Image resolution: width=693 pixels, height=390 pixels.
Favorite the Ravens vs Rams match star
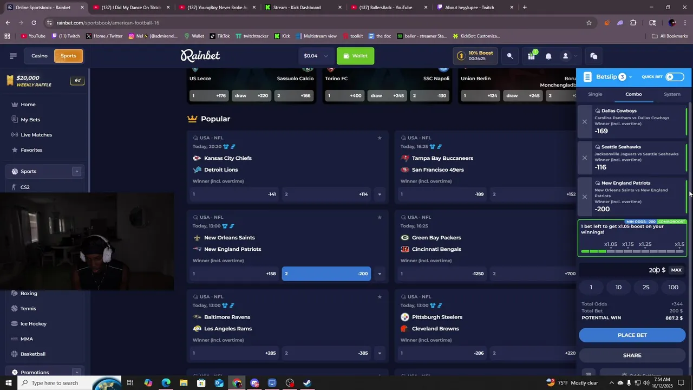coord(380,297)
